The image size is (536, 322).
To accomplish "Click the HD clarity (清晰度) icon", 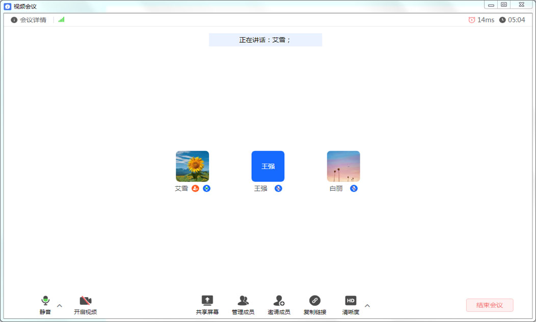I will [351, 301].
